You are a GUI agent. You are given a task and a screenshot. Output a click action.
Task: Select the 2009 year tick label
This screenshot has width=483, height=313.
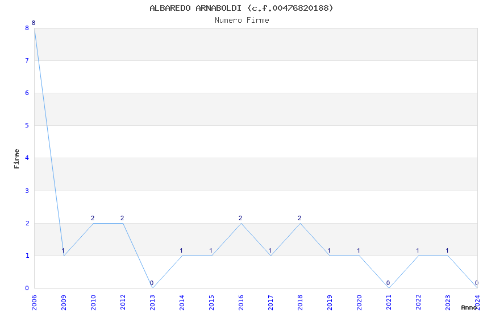coord(64,303)
